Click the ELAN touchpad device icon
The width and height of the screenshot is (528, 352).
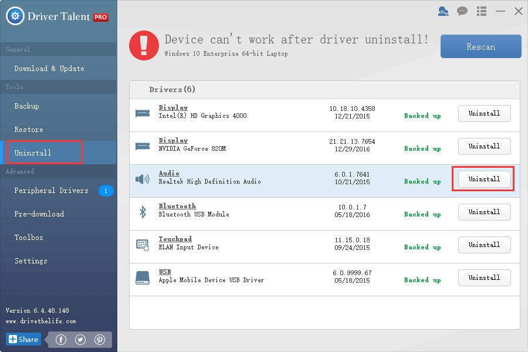point(143,245)
